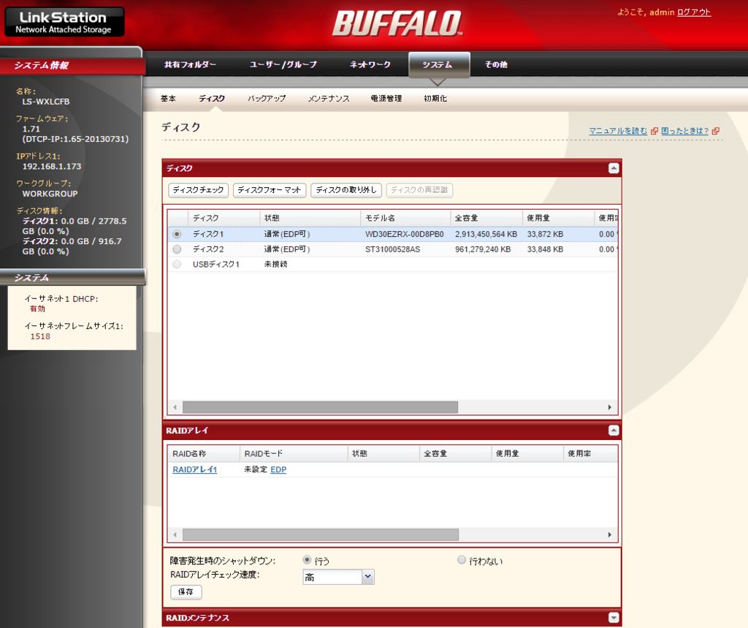748x628 pixels.
Task: Click disk table scroll right arrow
Action: pyautogui.click(x=610, y=407)
